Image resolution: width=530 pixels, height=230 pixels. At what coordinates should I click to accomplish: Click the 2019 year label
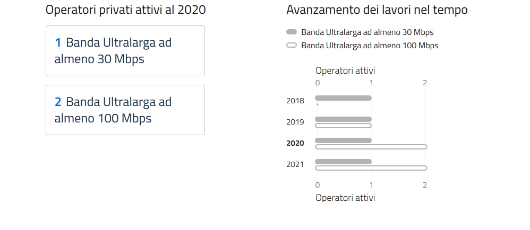pyautogui.click(x=295, y=122)
